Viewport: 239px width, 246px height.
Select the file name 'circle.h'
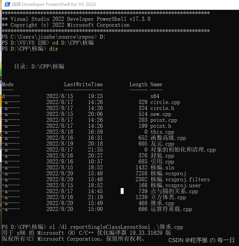click(162, 108)
